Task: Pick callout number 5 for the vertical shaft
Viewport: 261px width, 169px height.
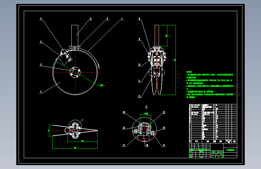Action: pos(91,19)
